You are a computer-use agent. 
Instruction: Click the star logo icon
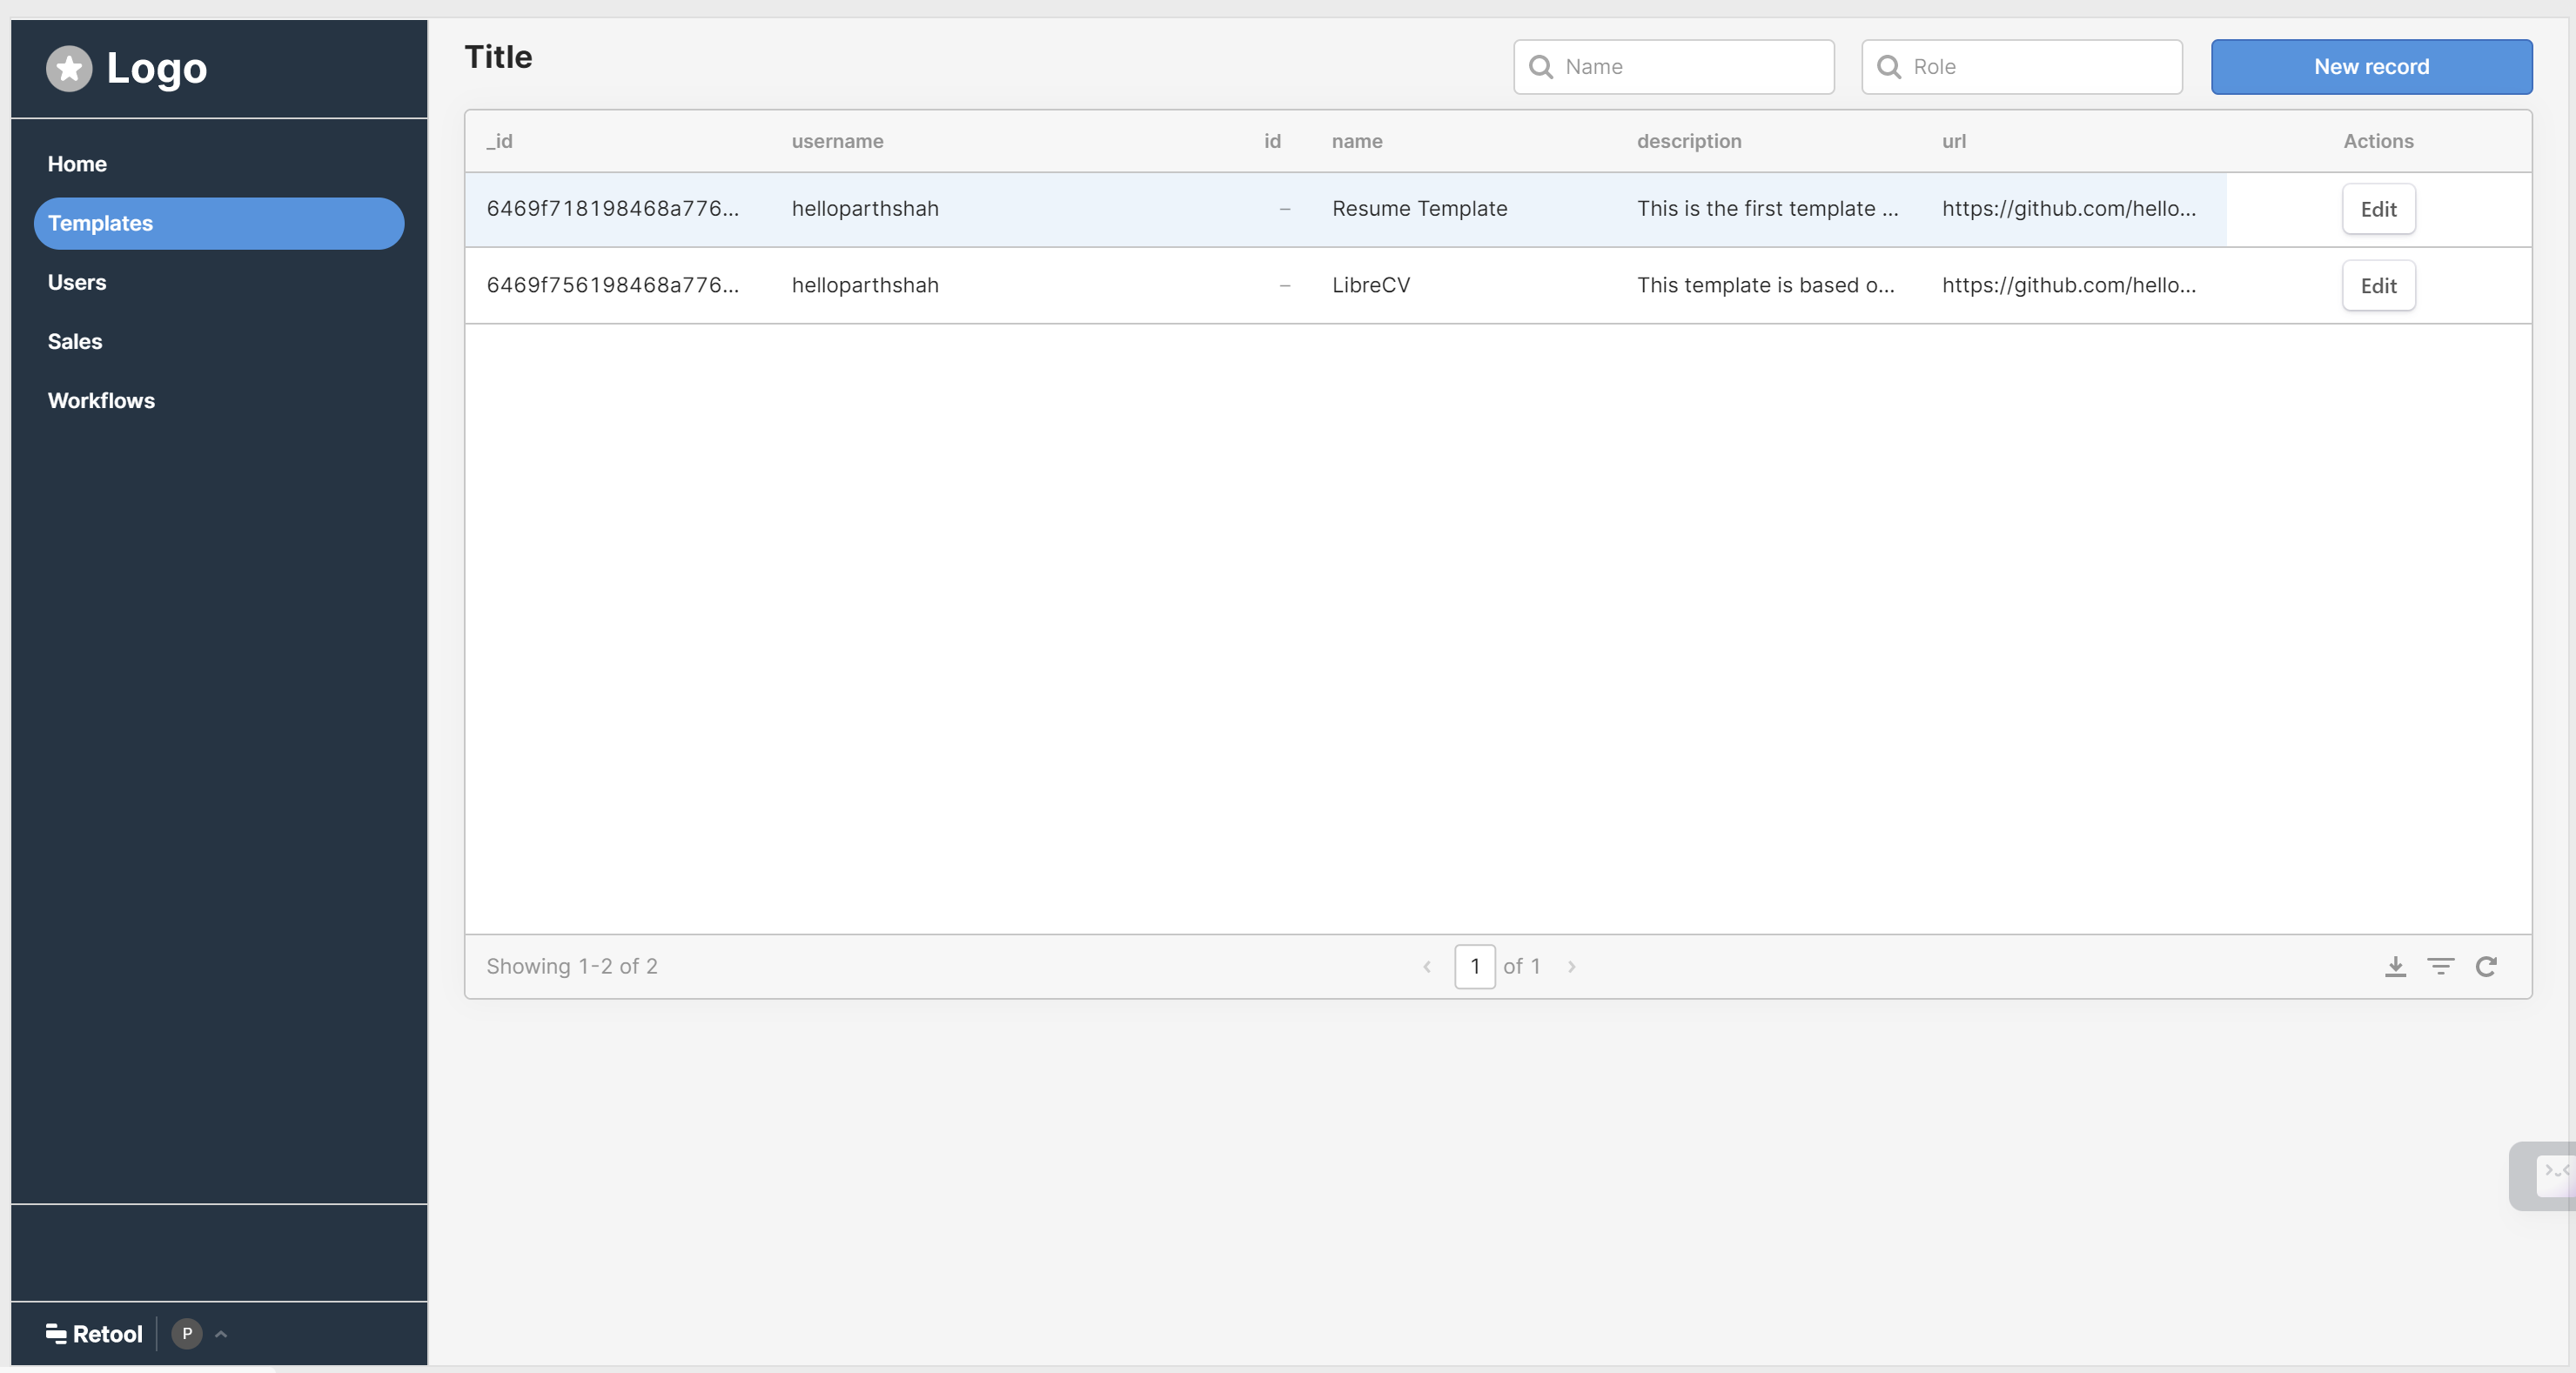point(69,68)
